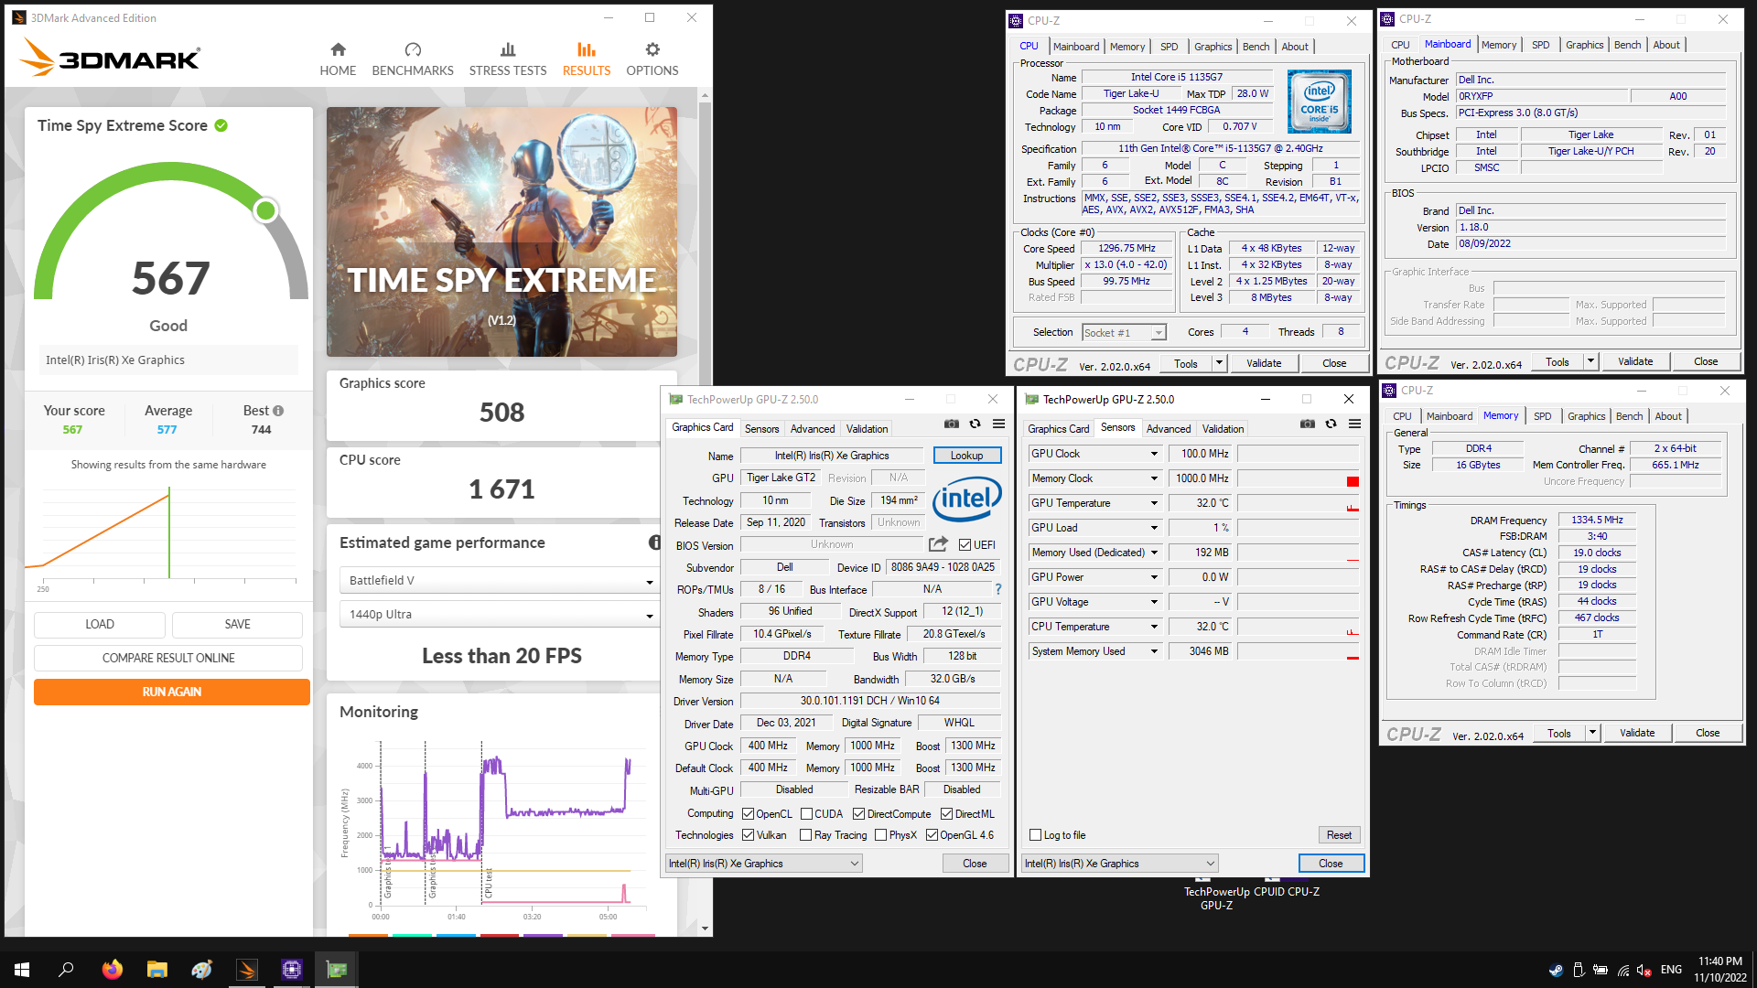Toggle the DirectML checkbox
Screen dimensions: 1757x988
point(947,814)
